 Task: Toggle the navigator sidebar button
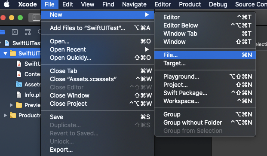[36, 18]
